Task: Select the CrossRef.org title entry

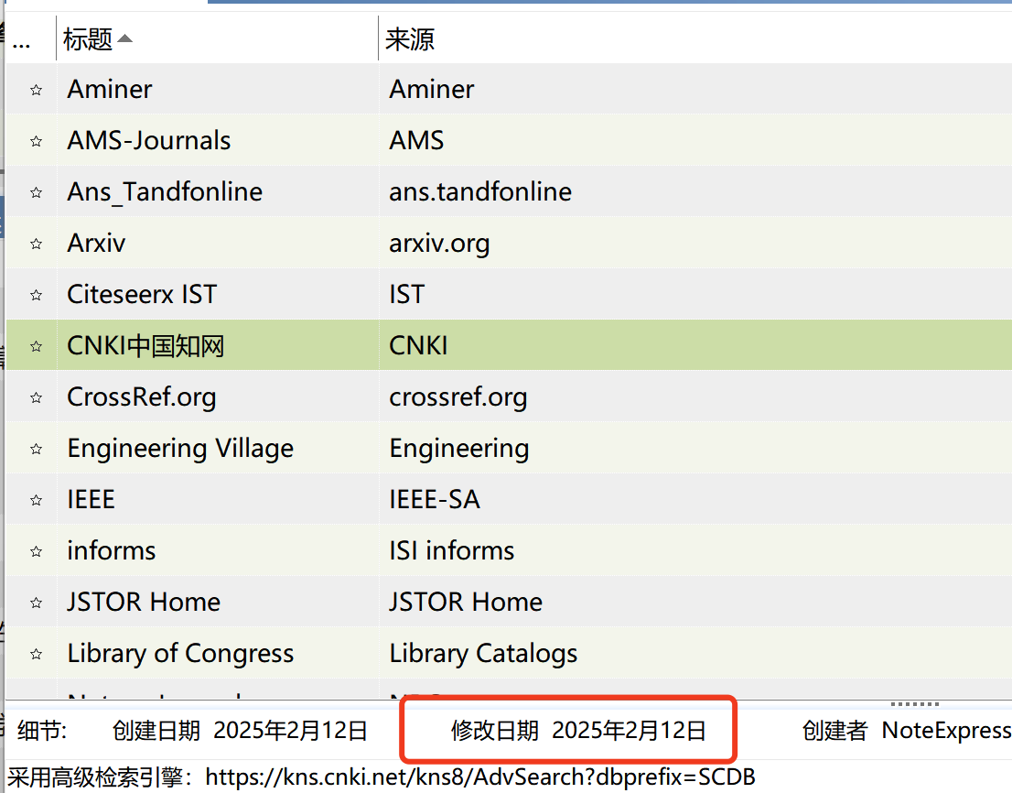Action: click(x=141, y=397)
